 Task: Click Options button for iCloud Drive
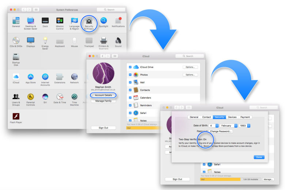(190, 67)
